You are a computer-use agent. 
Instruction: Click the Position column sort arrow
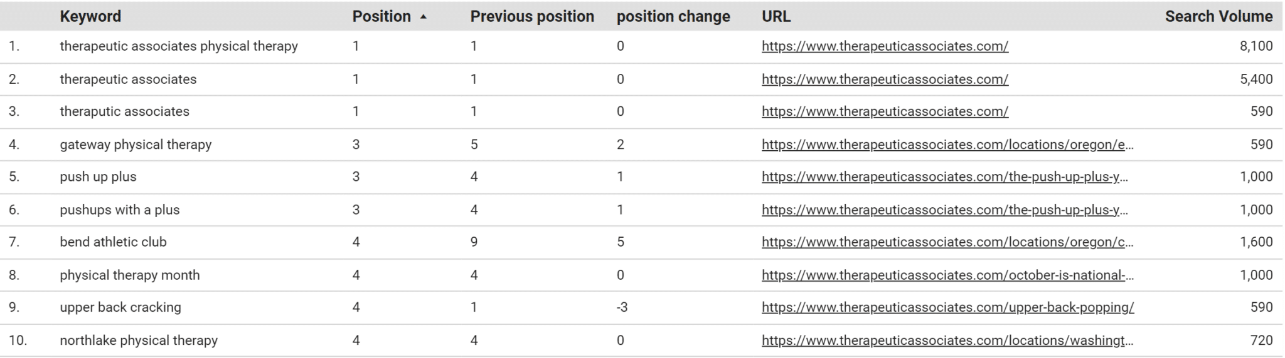(423, 17)
